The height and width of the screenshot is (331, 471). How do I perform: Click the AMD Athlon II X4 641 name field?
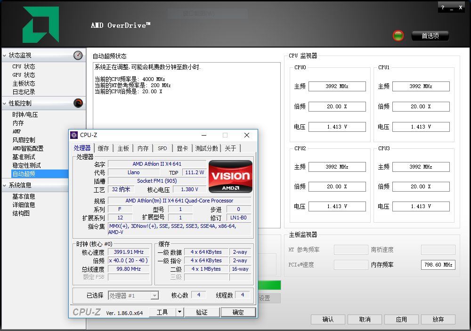pos(157,164)
